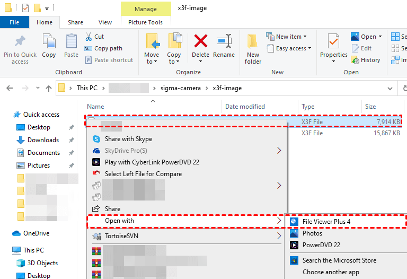Open the Move to dropdown
Screen dimensions: 407x279
click(152, 58)
